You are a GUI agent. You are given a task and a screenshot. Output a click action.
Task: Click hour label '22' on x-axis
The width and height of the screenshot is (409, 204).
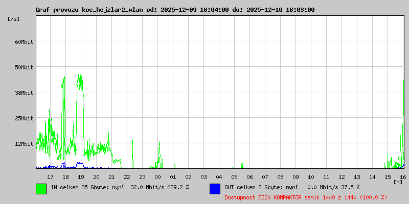(127, 177)
